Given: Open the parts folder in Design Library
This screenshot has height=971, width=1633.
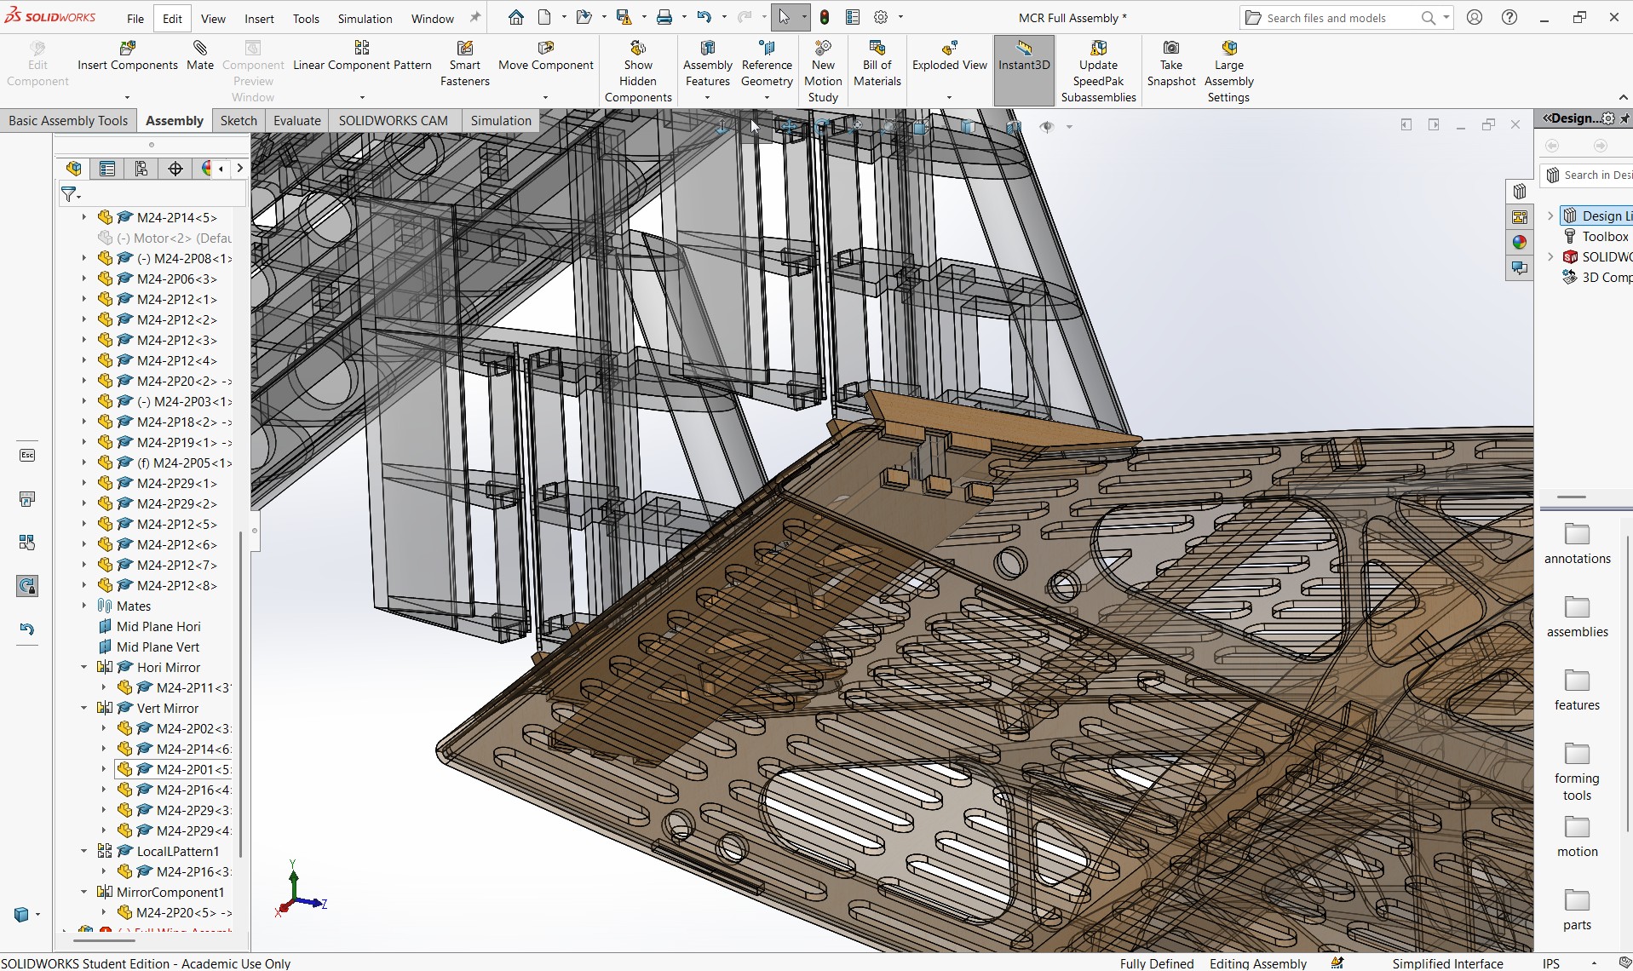Looking at the screenshot, I should (x=1577, y=910).
